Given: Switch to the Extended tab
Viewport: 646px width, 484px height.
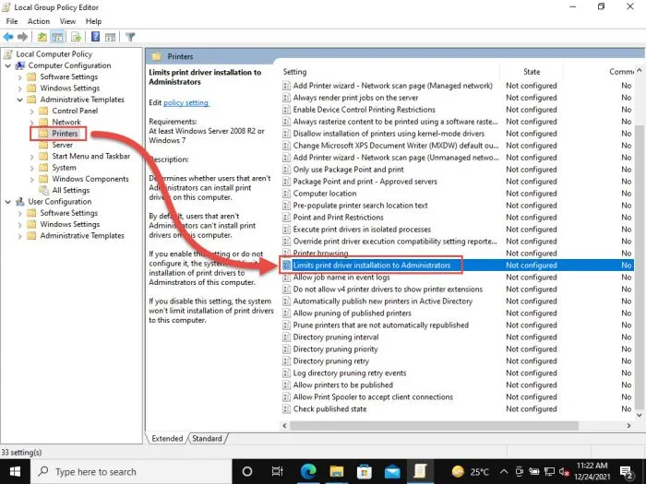Looking at the screenshot, I should point(167,438).
